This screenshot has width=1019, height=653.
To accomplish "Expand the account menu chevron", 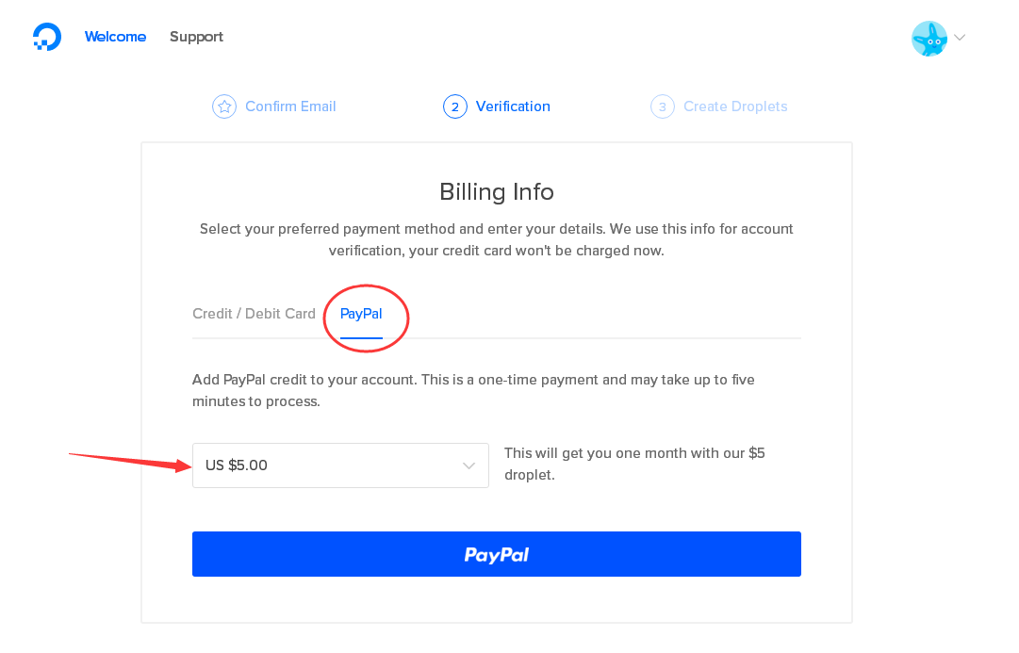I will click(x=960, y=38).
